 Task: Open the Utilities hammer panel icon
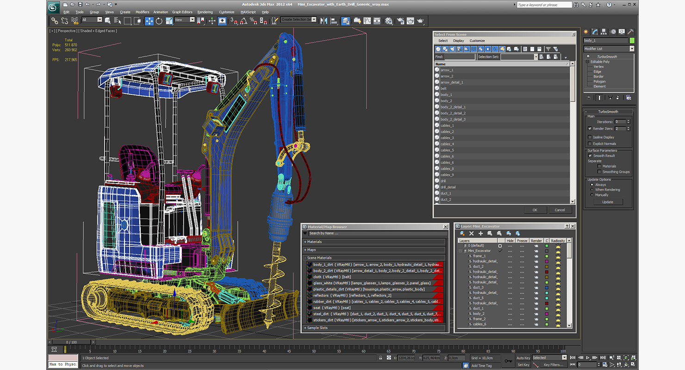630,32
